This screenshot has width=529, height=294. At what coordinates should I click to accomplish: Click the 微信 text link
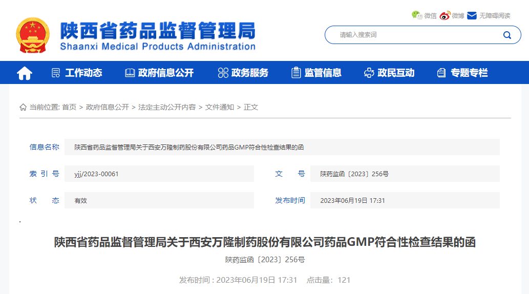(x=430, y=16)
